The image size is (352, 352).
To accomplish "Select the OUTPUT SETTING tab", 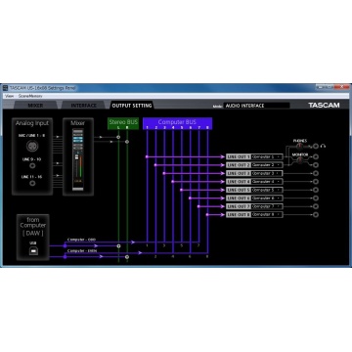I will (132, 106).
